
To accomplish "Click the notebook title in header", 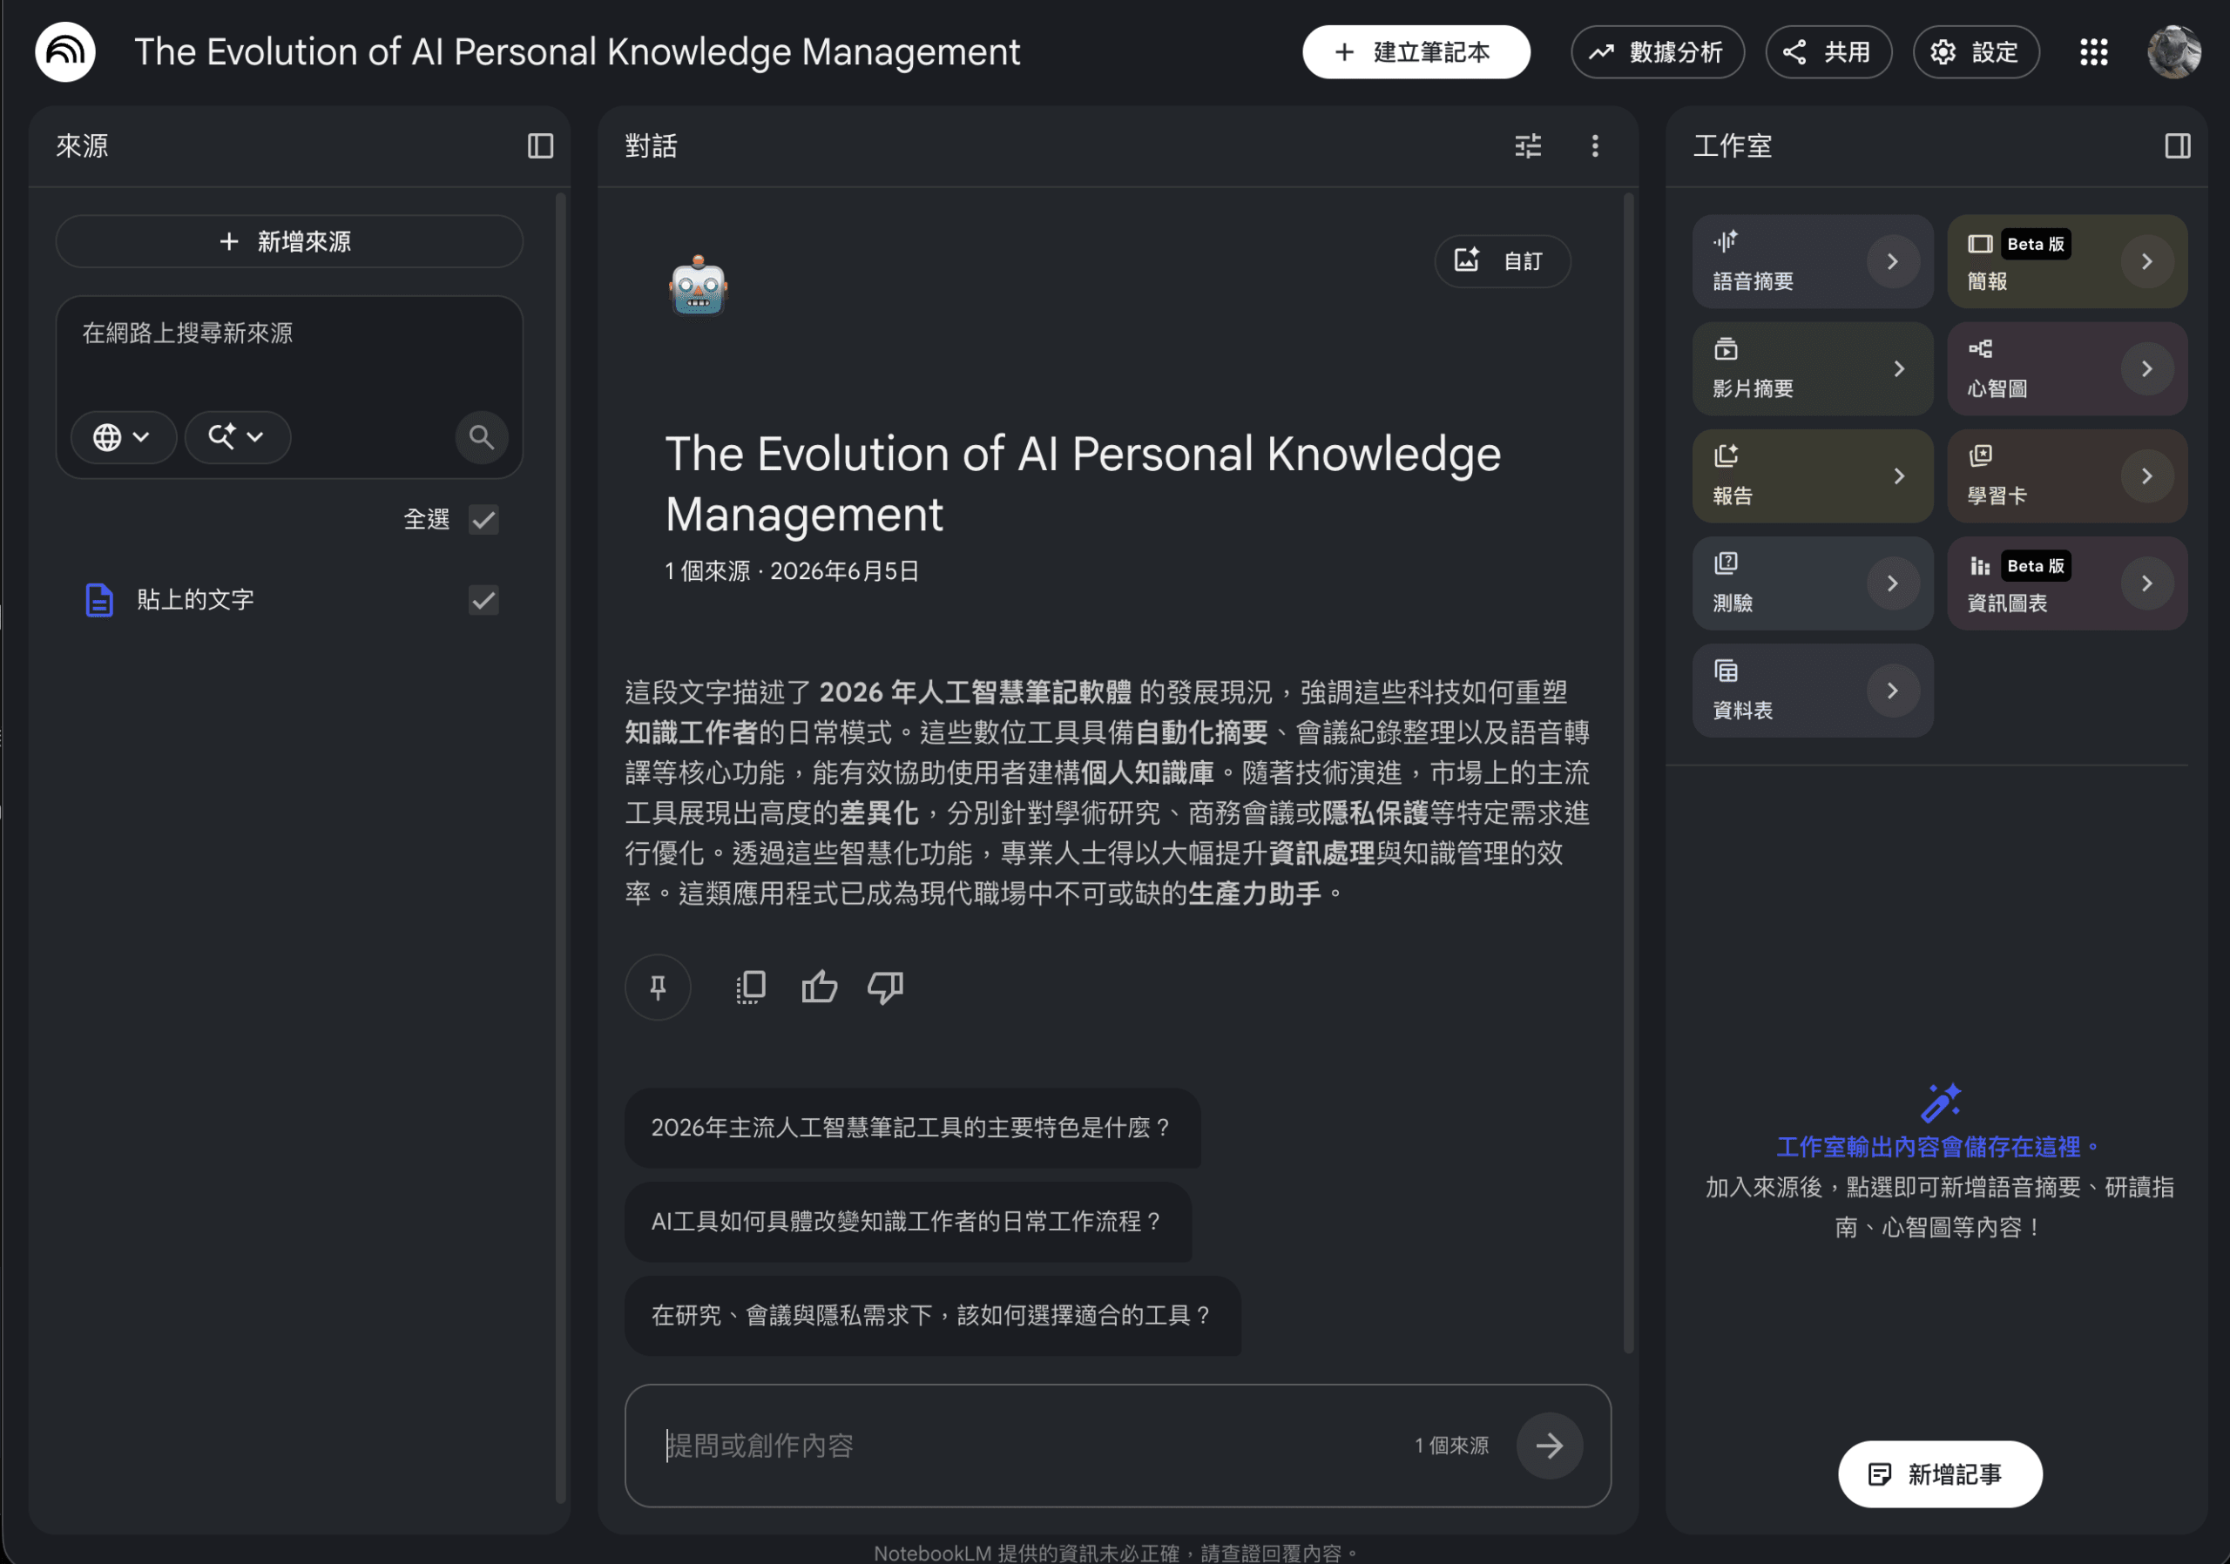I will [x=577, y=51].
